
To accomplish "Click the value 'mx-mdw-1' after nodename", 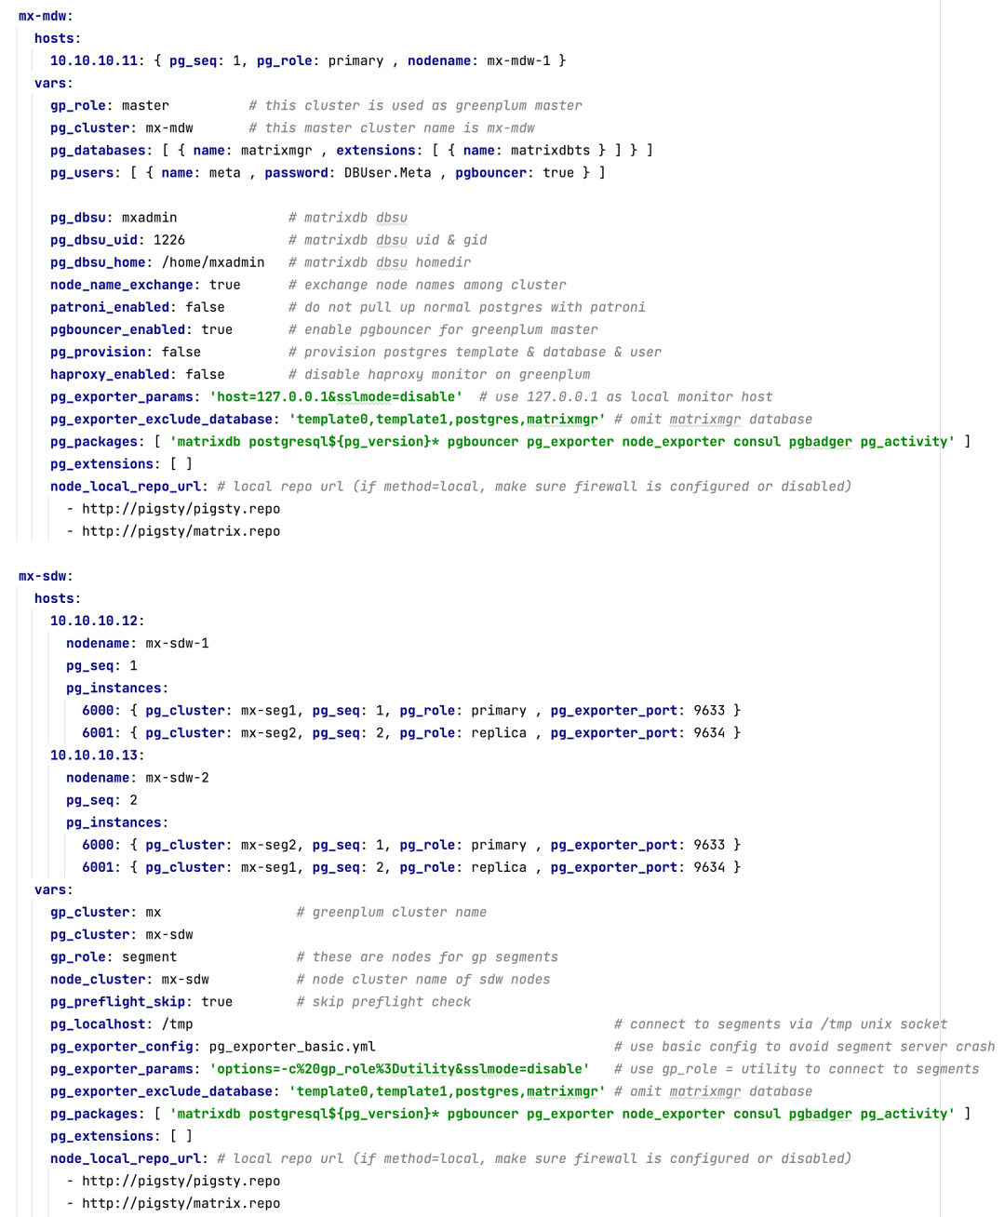I will pos(518,60).
